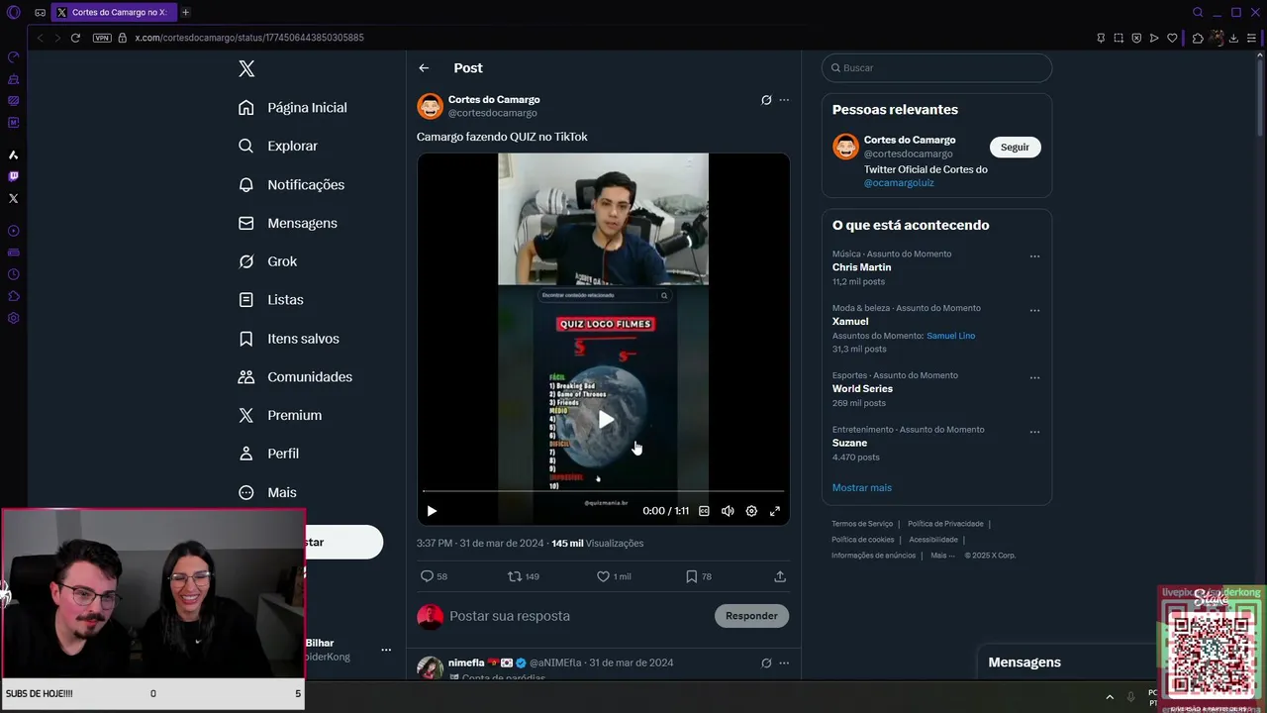Screen dimensions: 1267x713
Task: Open Grok from the sidebar
Action: [x=268, y=261]
